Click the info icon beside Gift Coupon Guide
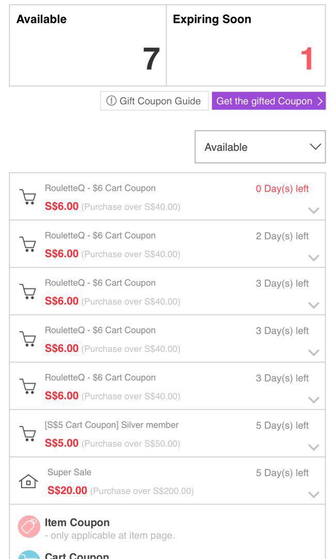The width and height of the screenshot is (335, 559). [x=111, y=101]
